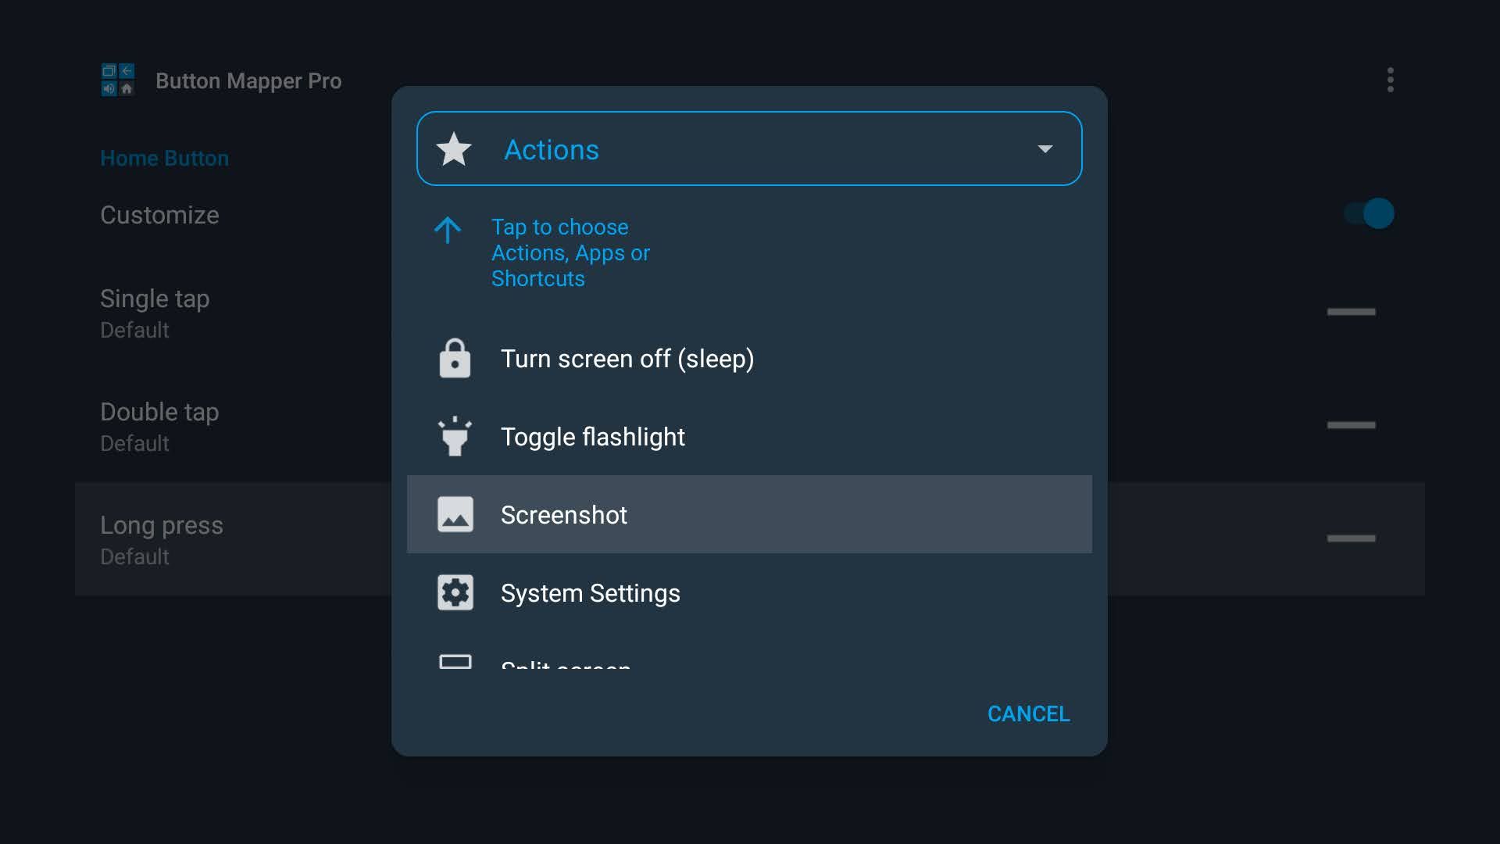Open Single tap settings

[155, 311]
